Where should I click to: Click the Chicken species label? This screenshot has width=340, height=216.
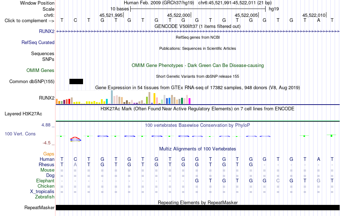[x=46, y=186]
